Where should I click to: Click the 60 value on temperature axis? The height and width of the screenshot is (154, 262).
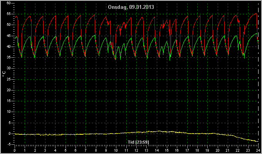tap(9, 3)
